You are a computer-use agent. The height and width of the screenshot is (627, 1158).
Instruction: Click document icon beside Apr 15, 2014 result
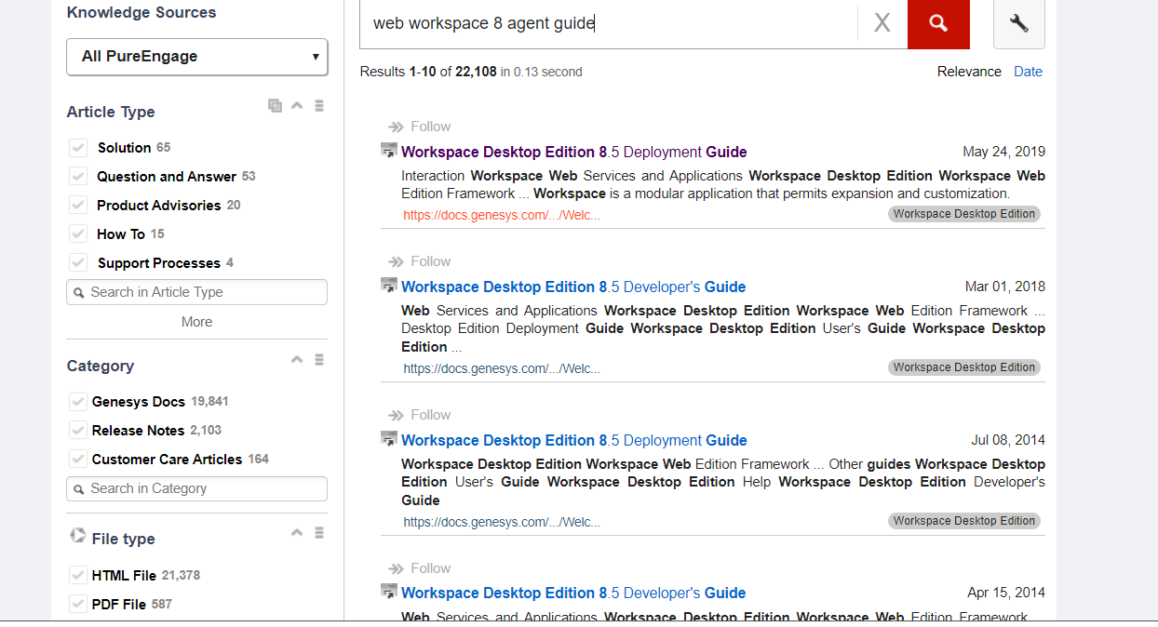(x=389, y=591)
